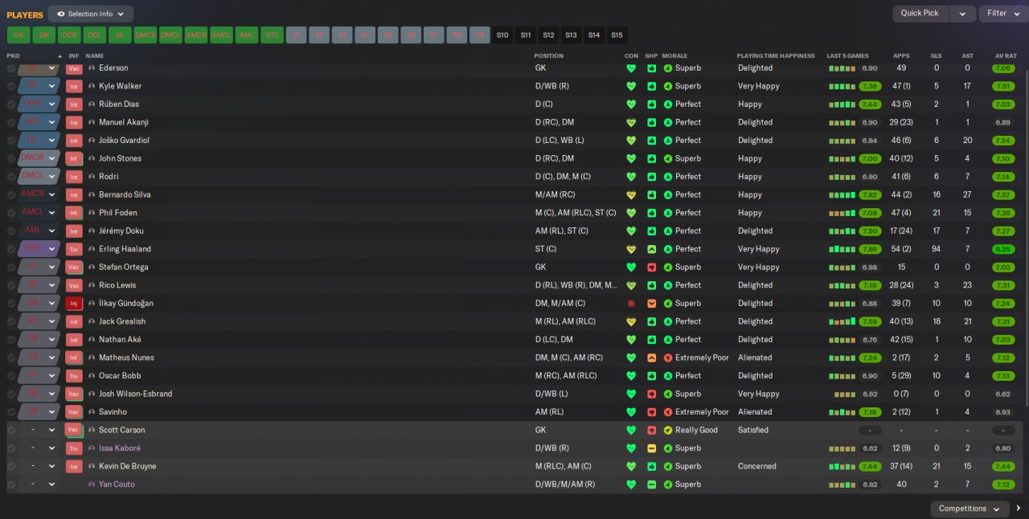This screenshot has width=1029, height=519.
Task: Select the GK position tab
Action: (x=18, y=35)
